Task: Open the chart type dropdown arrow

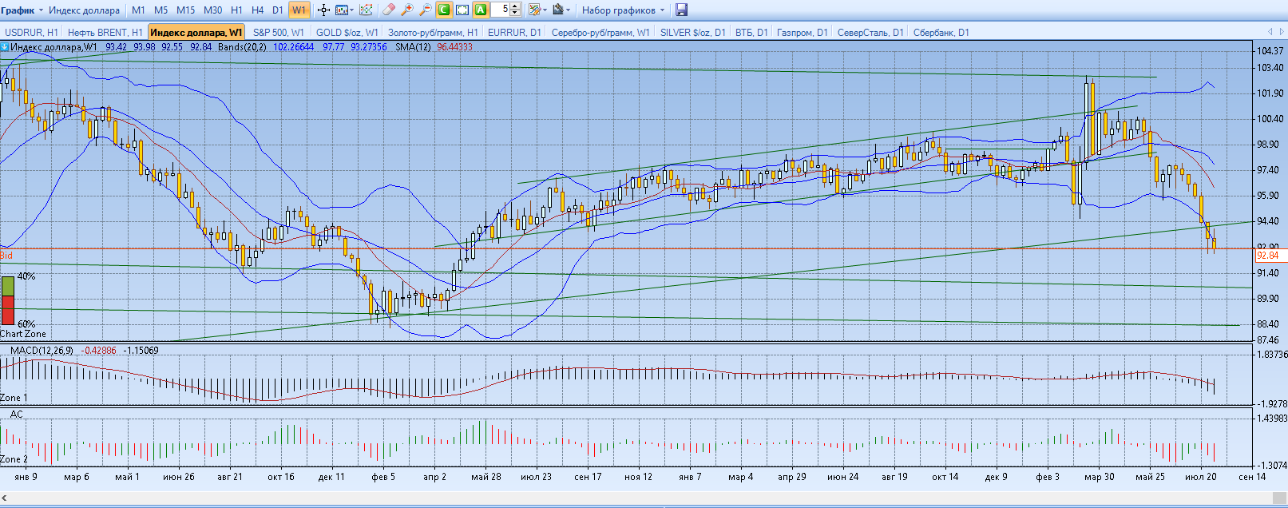Action: (352, 10)
